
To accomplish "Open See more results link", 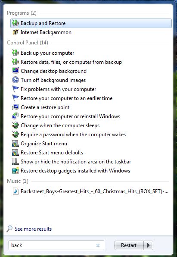I will pos(33,229).
